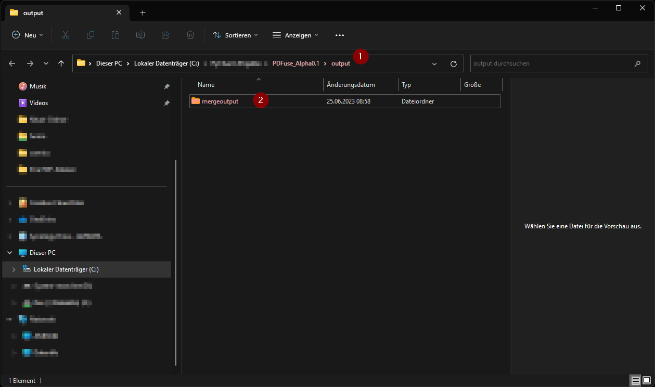
Task: Open the Neu dropdown menu
Action: tap(28, 35)
